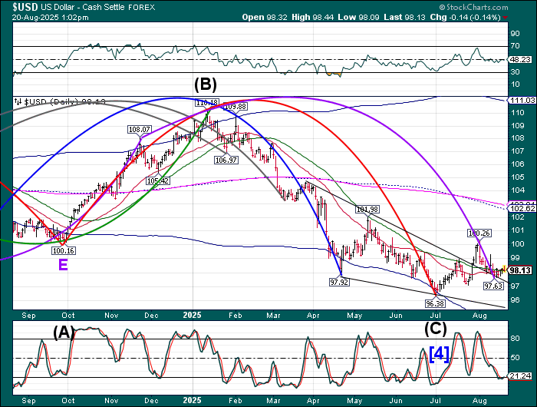Screen dimensions: 537x407
Task: Click the 48.23 RSI value tag
Action: [518, 60]
